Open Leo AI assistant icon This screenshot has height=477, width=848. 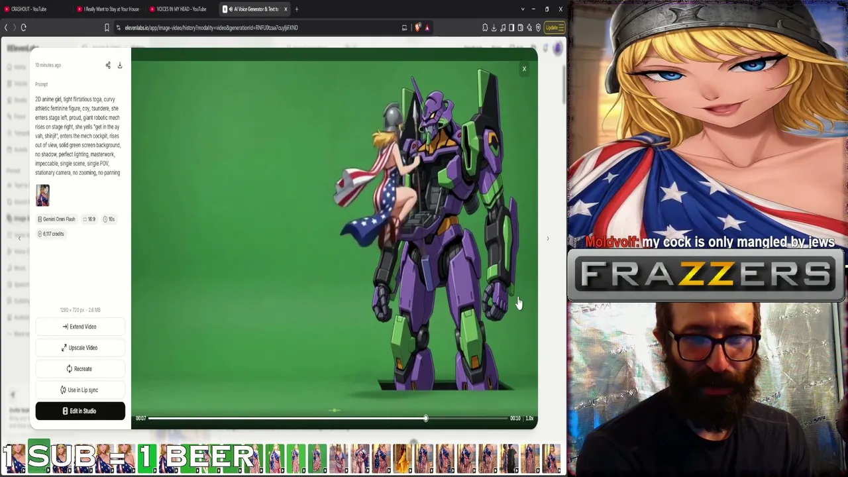click(x=529, y=28)
